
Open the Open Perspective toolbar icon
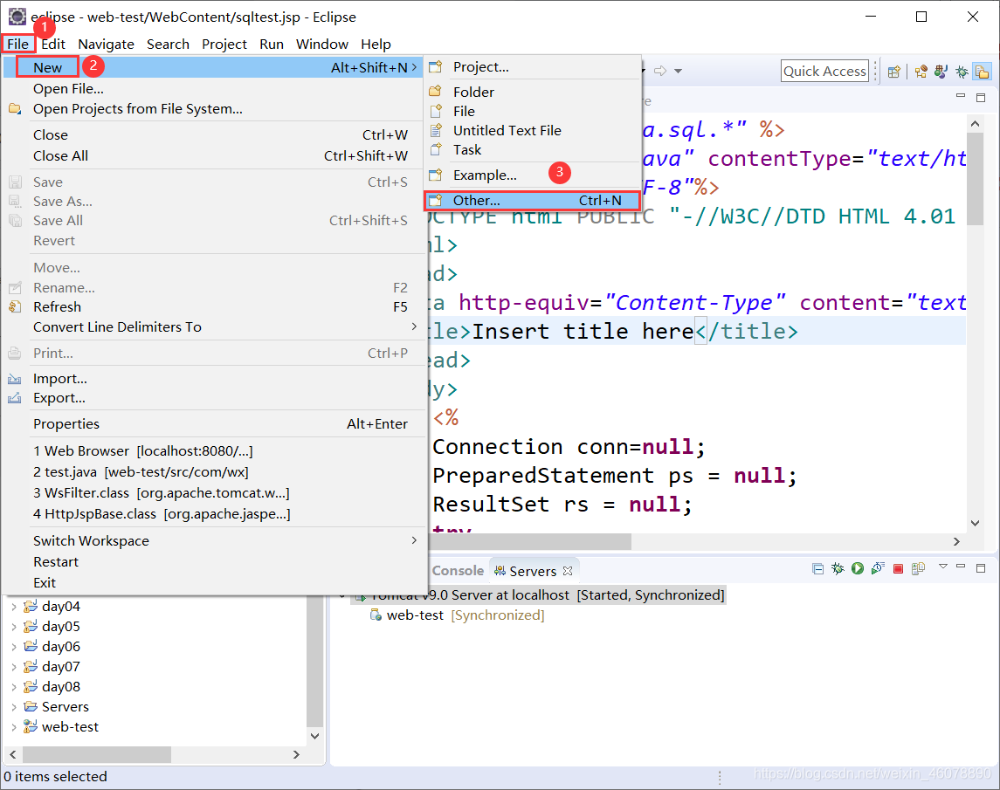tap(894, 72)
